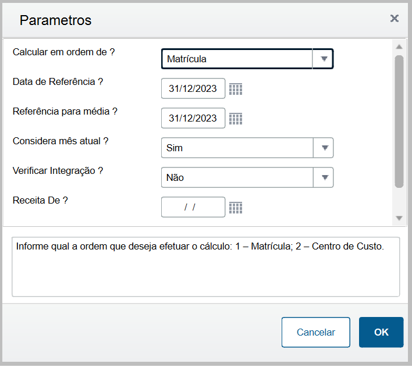Viewport: 412px width, 367px height.
Task: Expand the Verificar Integração dropdown arrow
Action: (x=324, y=177)
